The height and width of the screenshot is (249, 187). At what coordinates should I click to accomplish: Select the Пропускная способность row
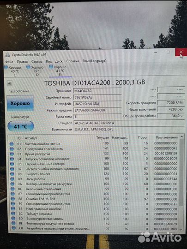pos(94,148)
